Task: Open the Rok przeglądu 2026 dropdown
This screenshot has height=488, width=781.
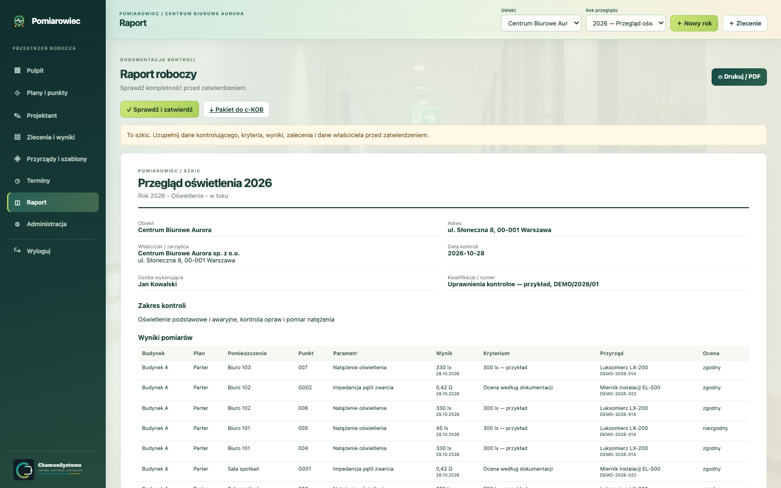Action: pyautogui.click(x=626, y=23)
